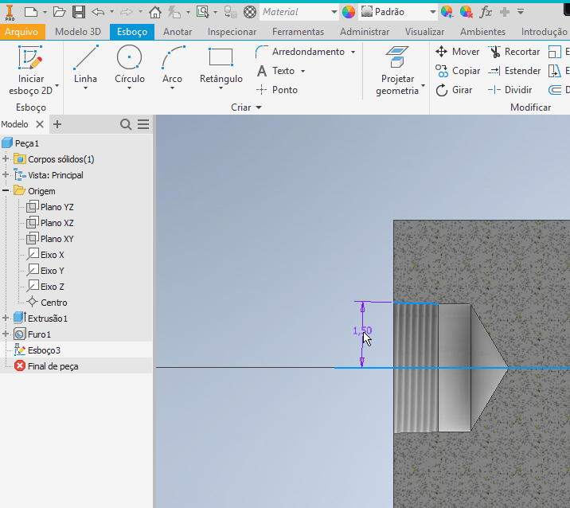The height and width of the screenshot is (508, 570).
Task: Select the Girar rotate tool
Action: (x=454, y=90)
